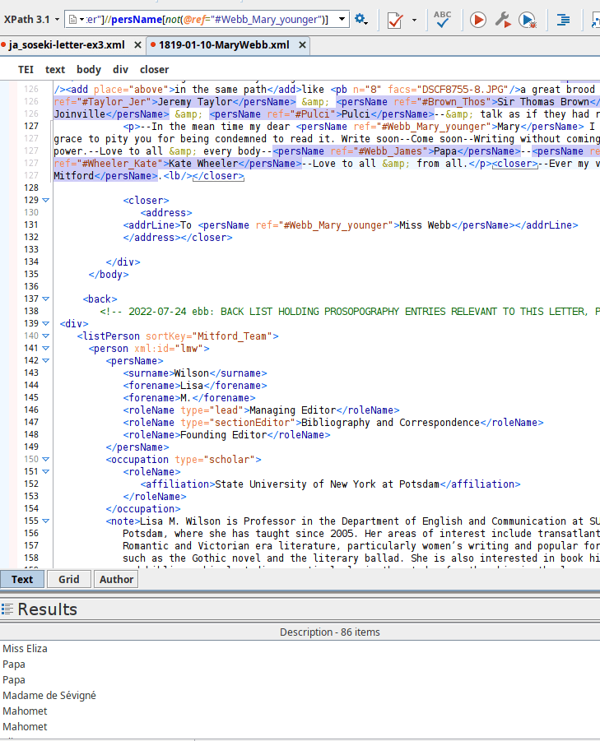Collapse persName fold at line 142
600x741 pixels.
coord(46,360)
